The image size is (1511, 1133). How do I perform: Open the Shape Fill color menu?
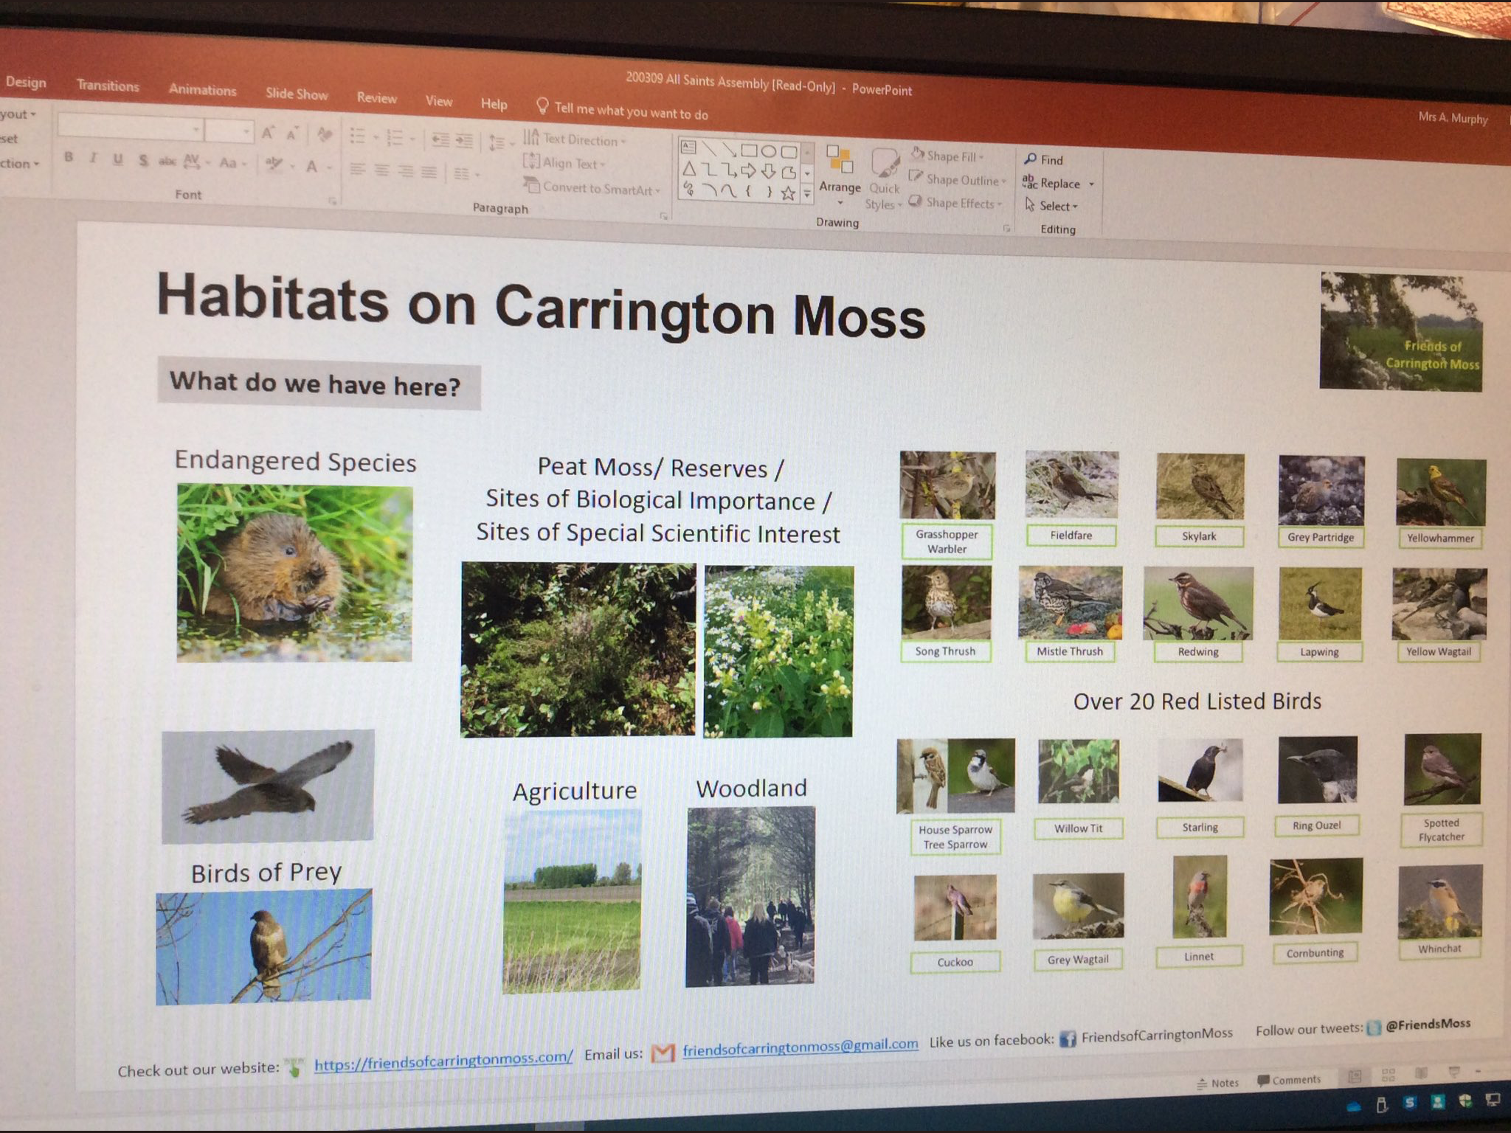coord(947,156)
